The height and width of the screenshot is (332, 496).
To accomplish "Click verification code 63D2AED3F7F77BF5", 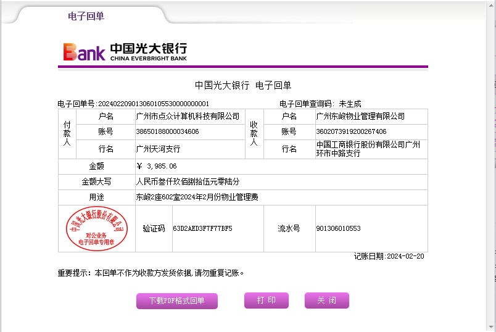I will [202, 228].
